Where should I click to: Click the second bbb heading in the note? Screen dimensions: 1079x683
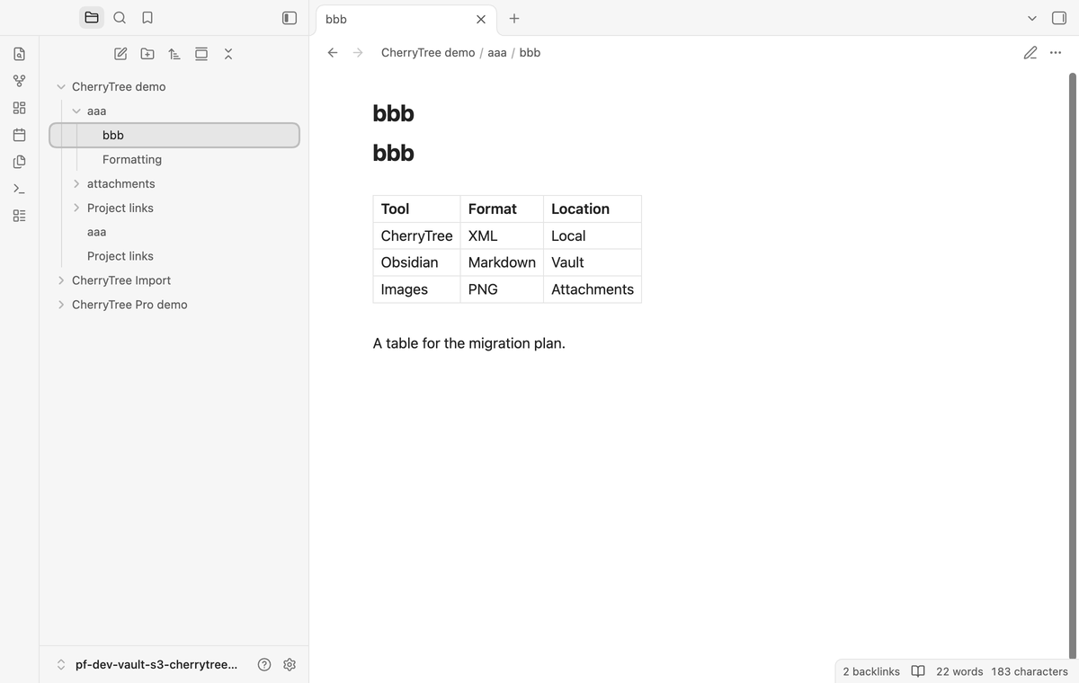point(394,153)
